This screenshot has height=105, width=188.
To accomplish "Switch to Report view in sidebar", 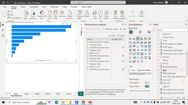I will (3, 24).
